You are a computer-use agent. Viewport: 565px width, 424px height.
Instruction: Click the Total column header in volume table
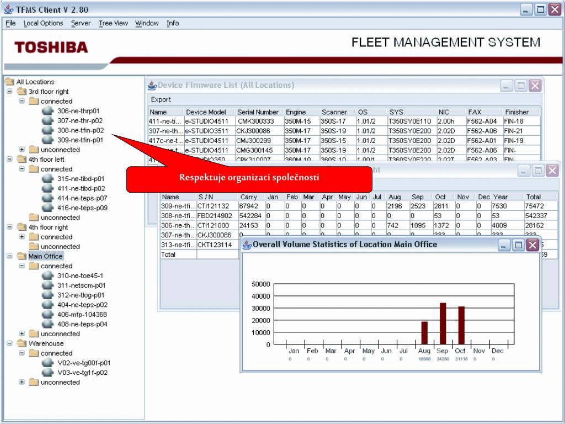coord(541,197)
